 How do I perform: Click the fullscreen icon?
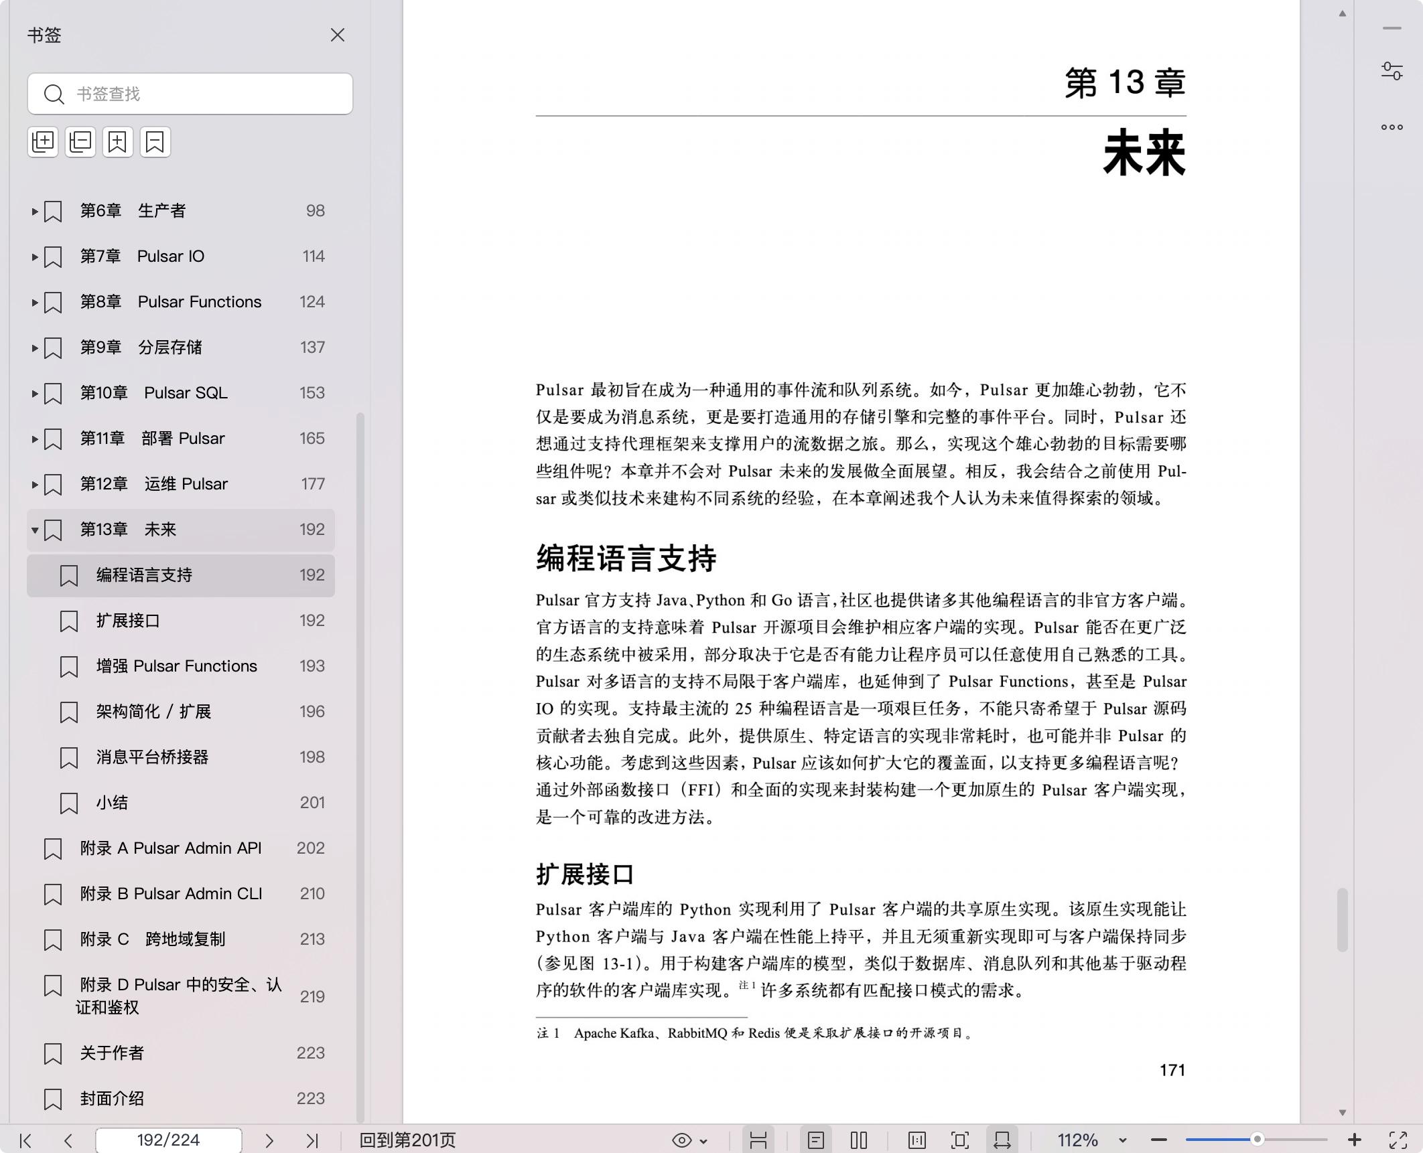[1398, 1140]
